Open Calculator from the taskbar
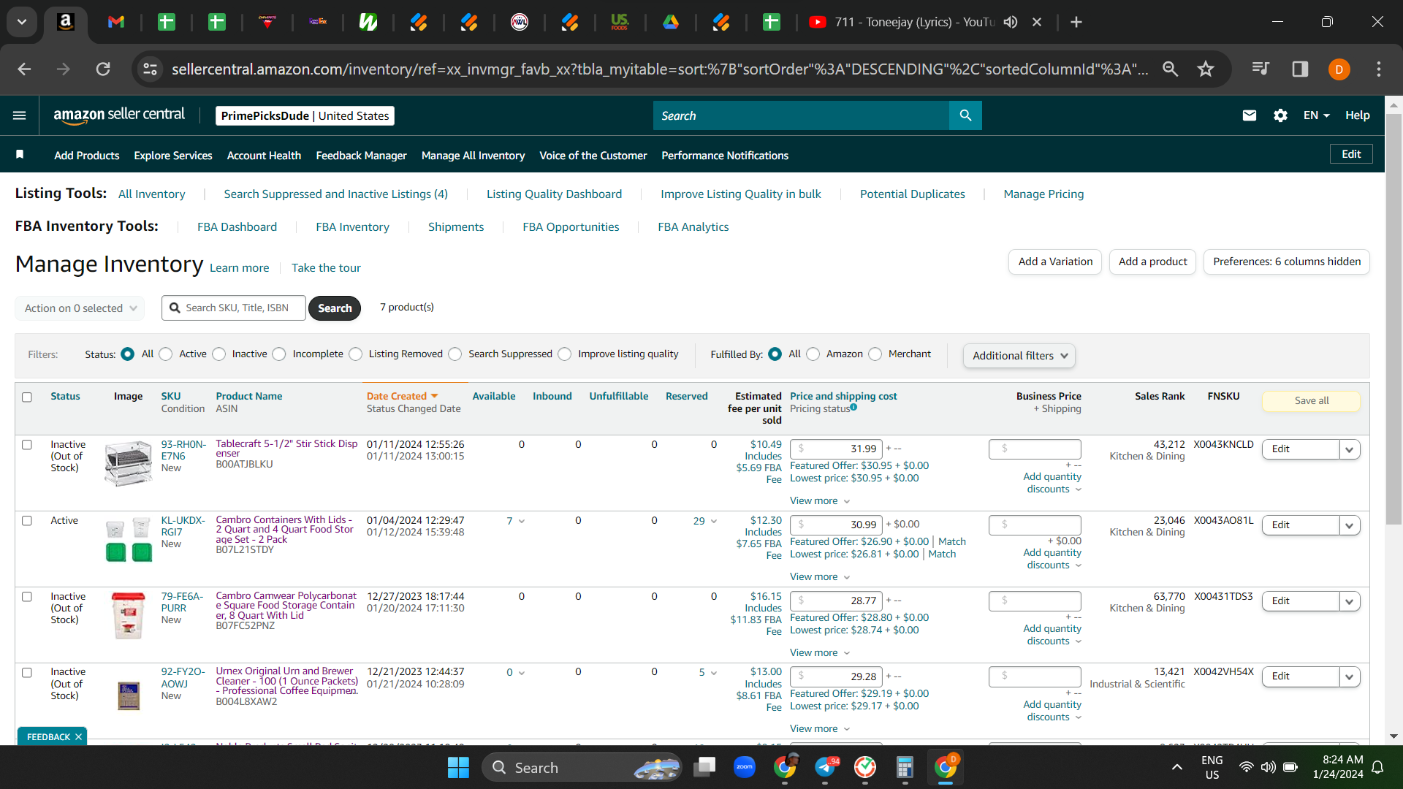Viewport: 1403px width, 789px height. click(x=905, y=767)
